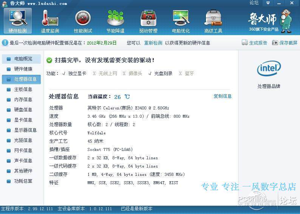
Task: Open the 温度监测 temperature monitor
Action: [x=50, y=21]
